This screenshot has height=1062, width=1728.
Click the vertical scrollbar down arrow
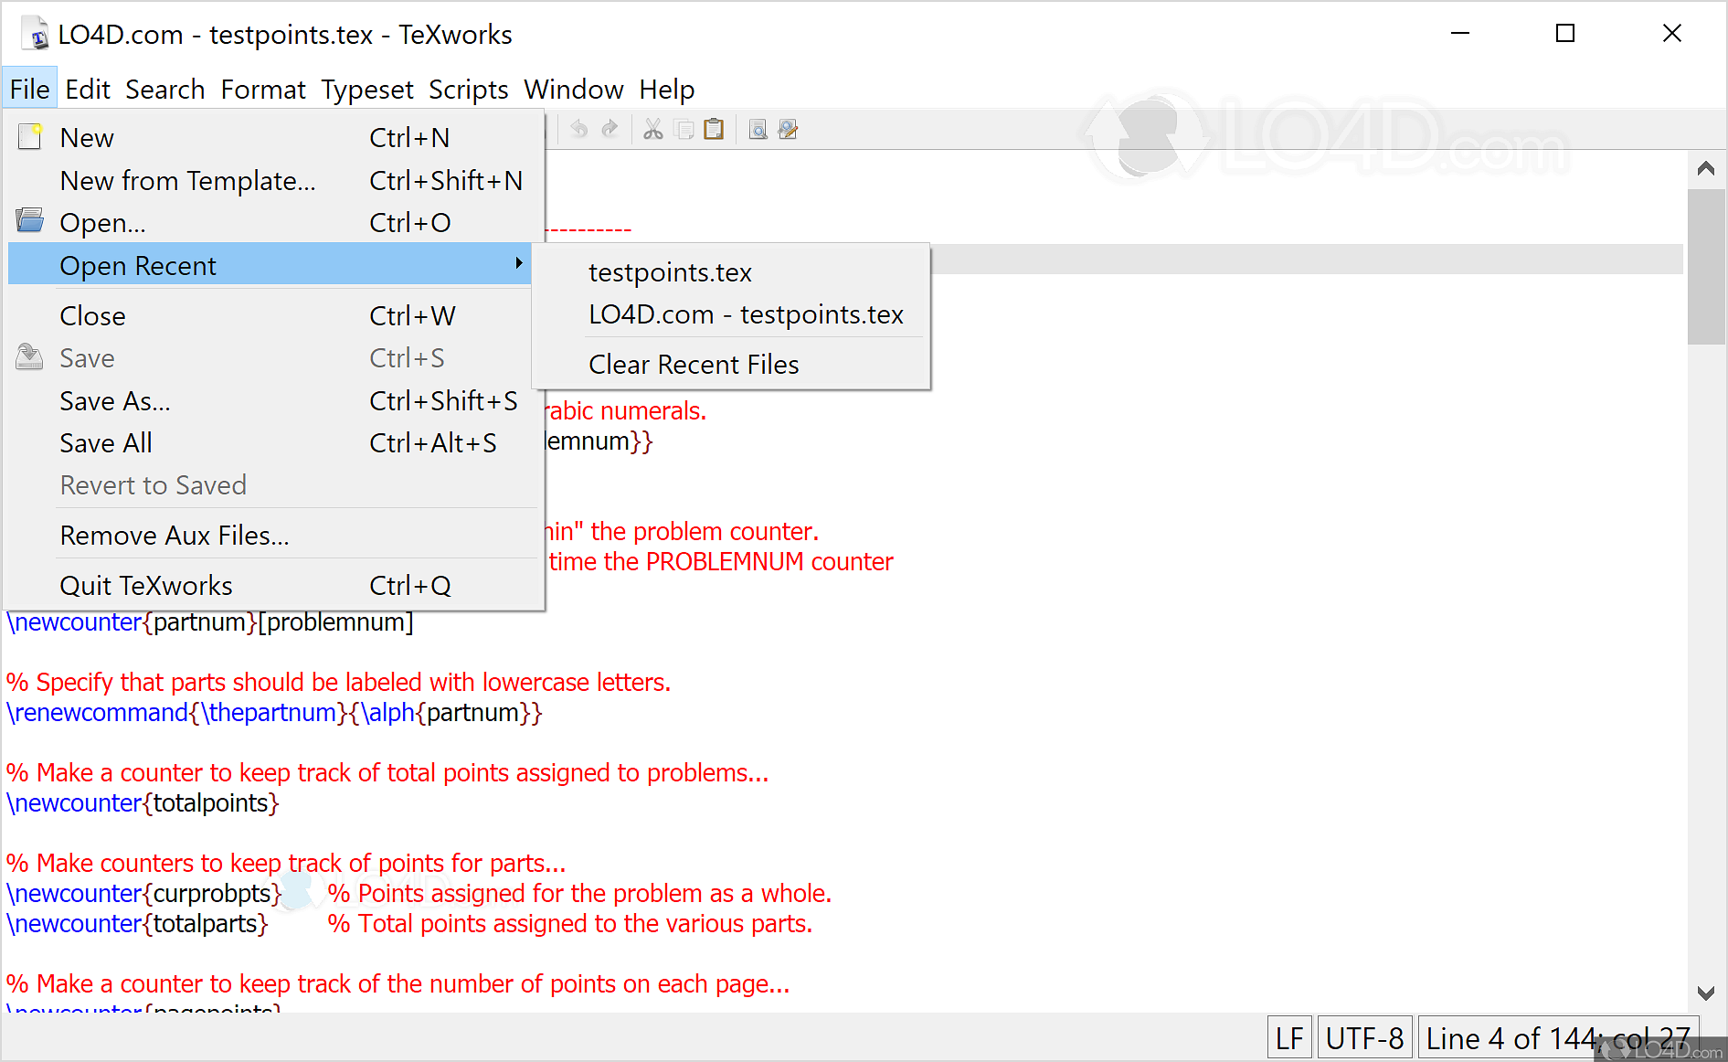1705,993
